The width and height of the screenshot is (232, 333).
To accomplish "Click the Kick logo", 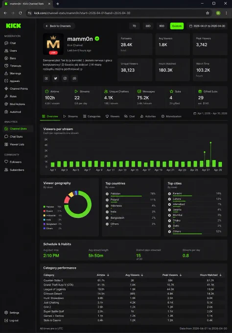I will click(13, 25).
